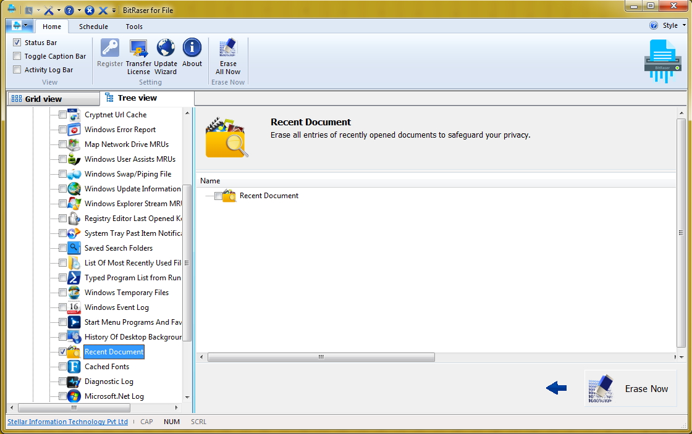This screenshot has height=434, width=692.
Task: Enable Activity Log Bar checkbox
Action: (x=17, y=70)
